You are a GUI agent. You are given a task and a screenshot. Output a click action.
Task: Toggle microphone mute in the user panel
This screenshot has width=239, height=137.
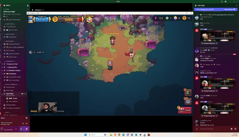tap(16, 129)
